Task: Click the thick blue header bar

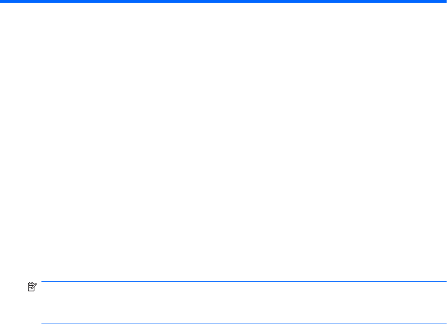Action: click(223, 1)
